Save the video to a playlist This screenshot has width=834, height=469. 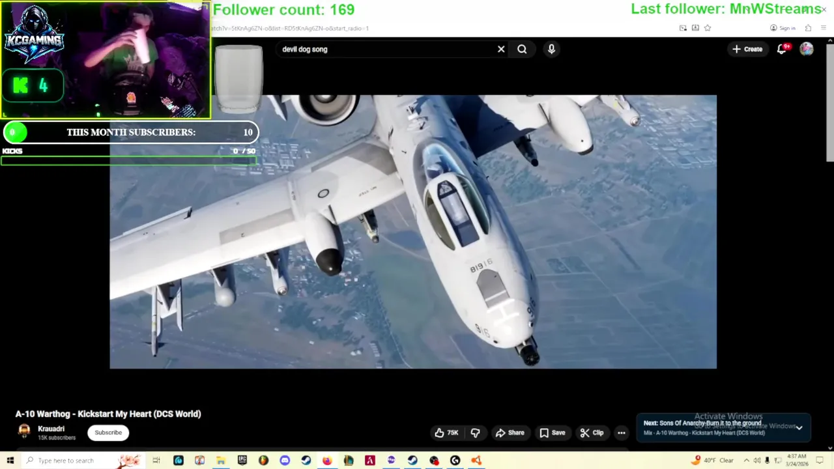(553, 433)
